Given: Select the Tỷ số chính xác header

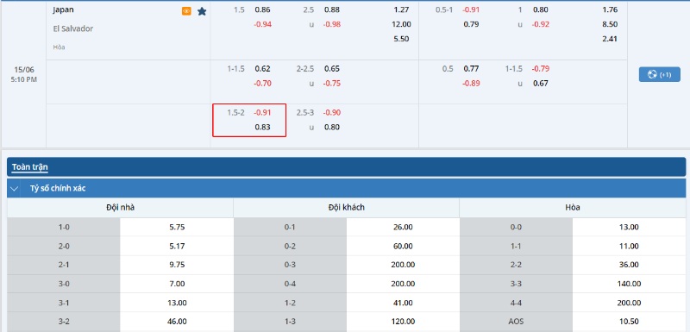Looking at the screenshot, I should 58,188.
